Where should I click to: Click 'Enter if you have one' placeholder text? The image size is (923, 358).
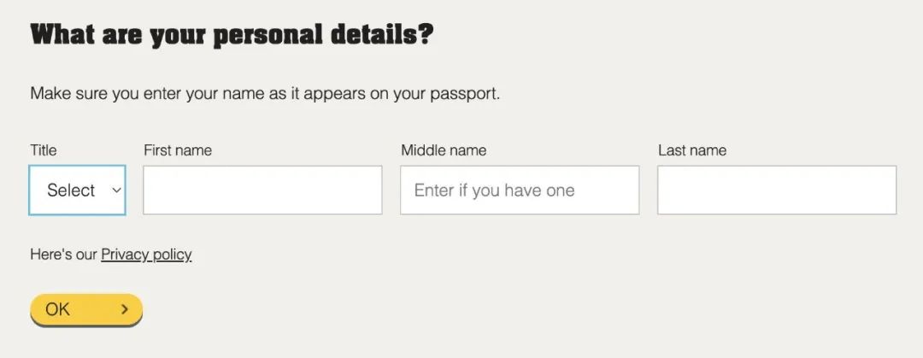click(495, 191)
